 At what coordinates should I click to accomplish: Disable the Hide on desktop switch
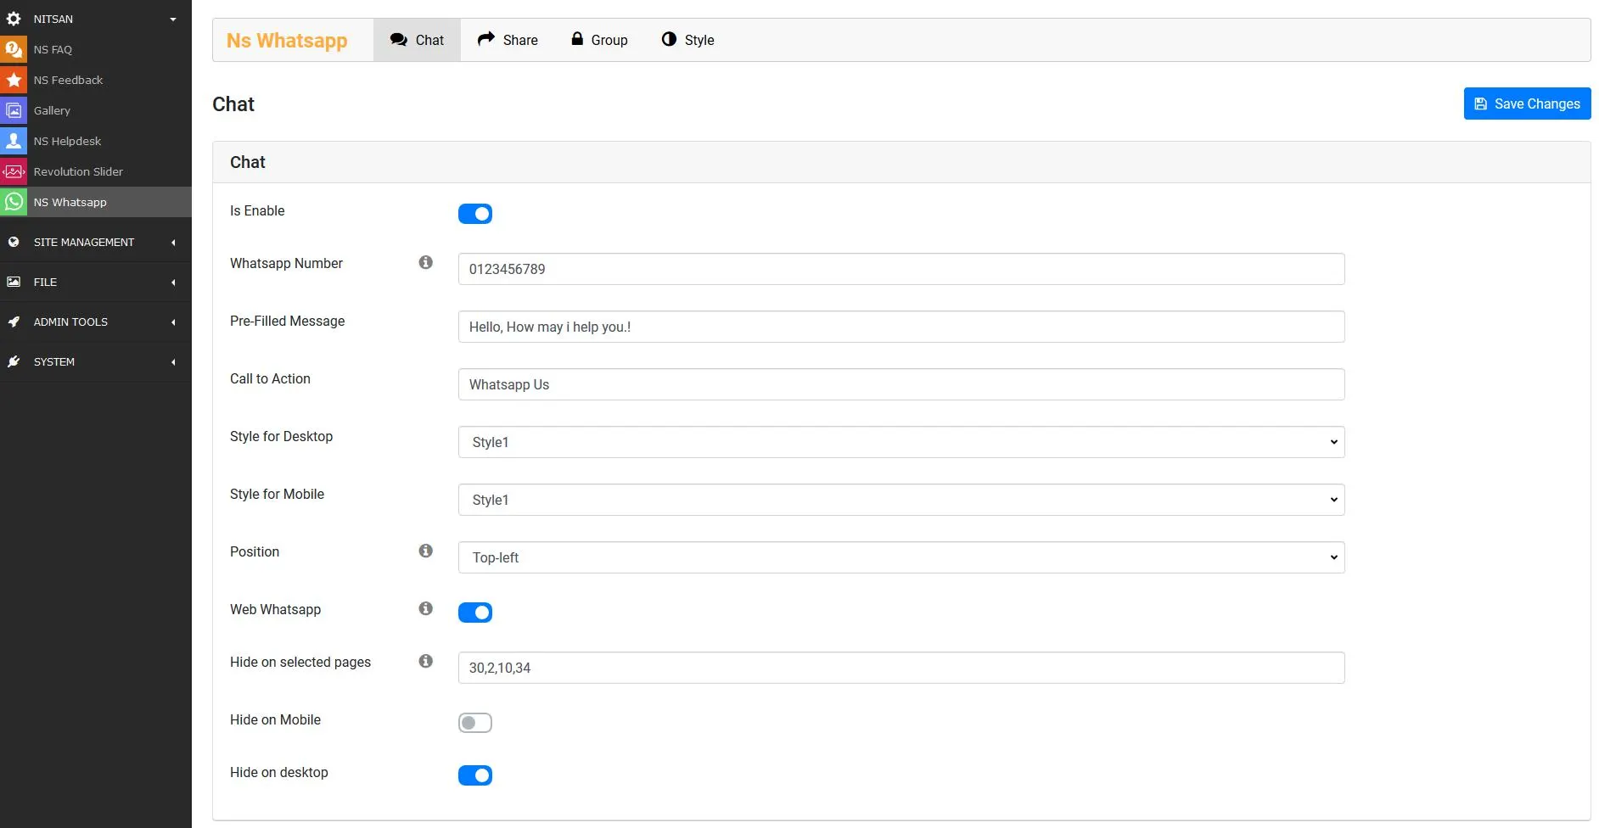[475, 775]
